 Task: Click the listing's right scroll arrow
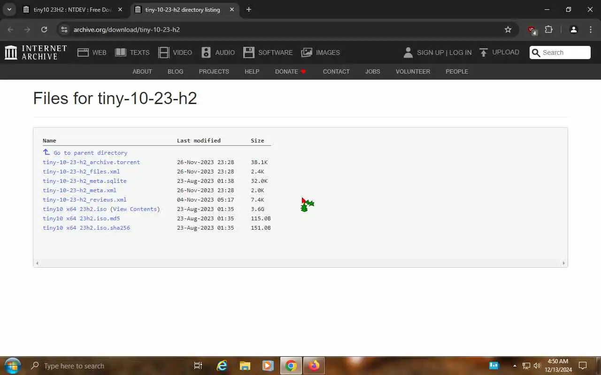(x=563, y=263)
